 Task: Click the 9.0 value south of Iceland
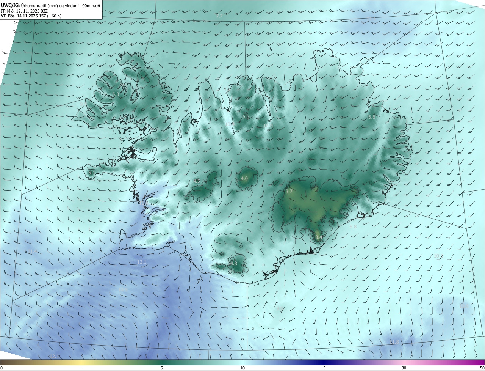[280, 308]
